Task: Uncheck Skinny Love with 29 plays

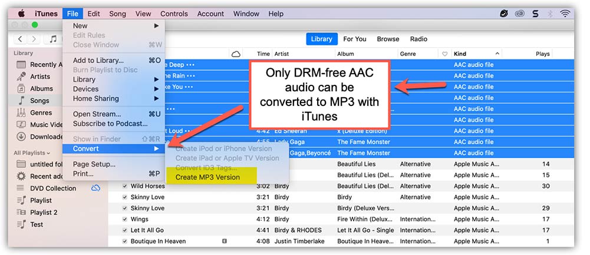Action: (124, 208)
